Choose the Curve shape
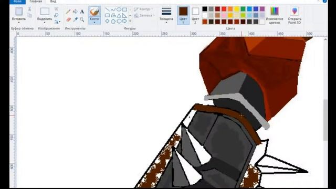 click(x=113, y=9)
